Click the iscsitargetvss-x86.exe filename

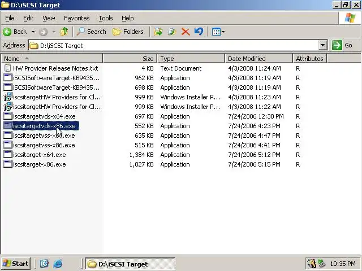[44, 145]
